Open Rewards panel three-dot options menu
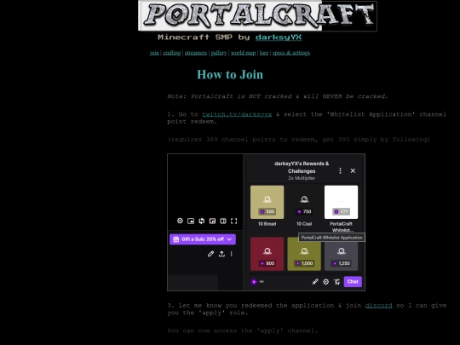The image size is (460, 345). pos(340,170)
